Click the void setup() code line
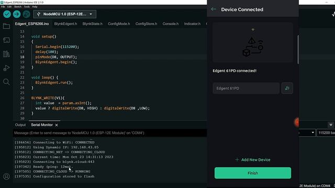This screenshot has width=335, height=188. [x=43, y=37]
